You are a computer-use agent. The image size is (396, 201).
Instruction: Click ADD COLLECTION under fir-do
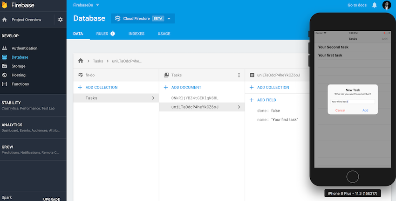tap(102, 87)
